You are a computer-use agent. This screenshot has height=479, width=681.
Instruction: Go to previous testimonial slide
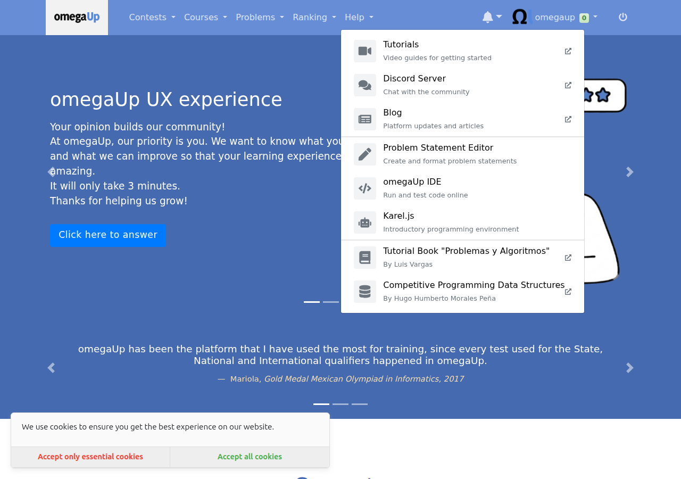(51, 368)
